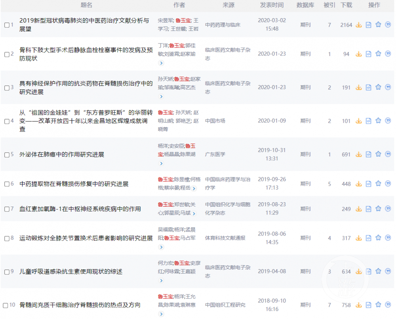Click the cite quote icon for row 8
Image resolution: width=396 pixels, height=319 pixels.
(388, 238)
